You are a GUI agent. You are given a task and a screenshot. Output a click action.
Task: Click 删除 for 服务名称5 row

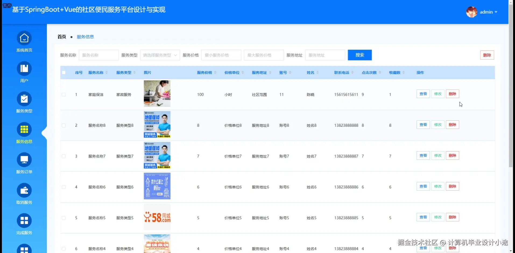tap(453, 217)
